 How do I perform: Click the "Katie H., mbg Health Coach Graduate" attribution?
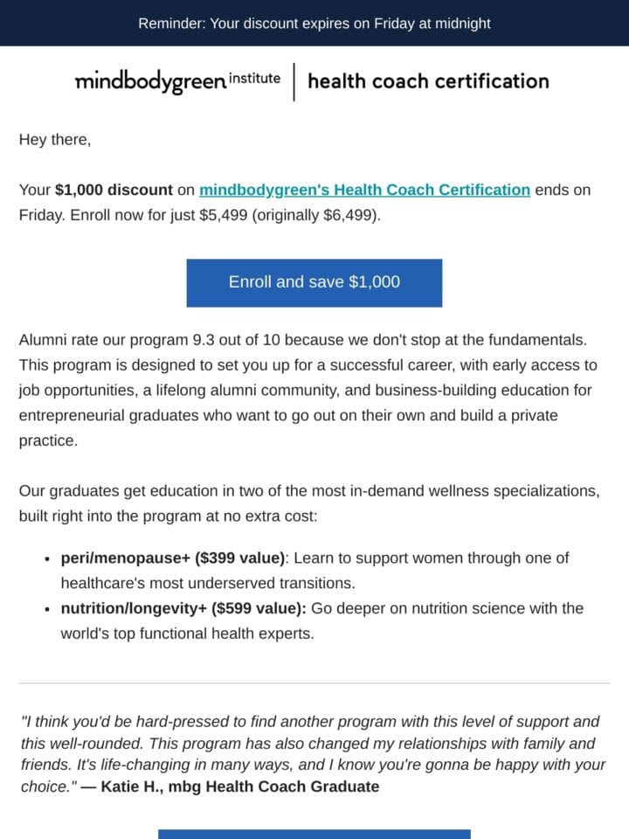click(x=240, y=787)
